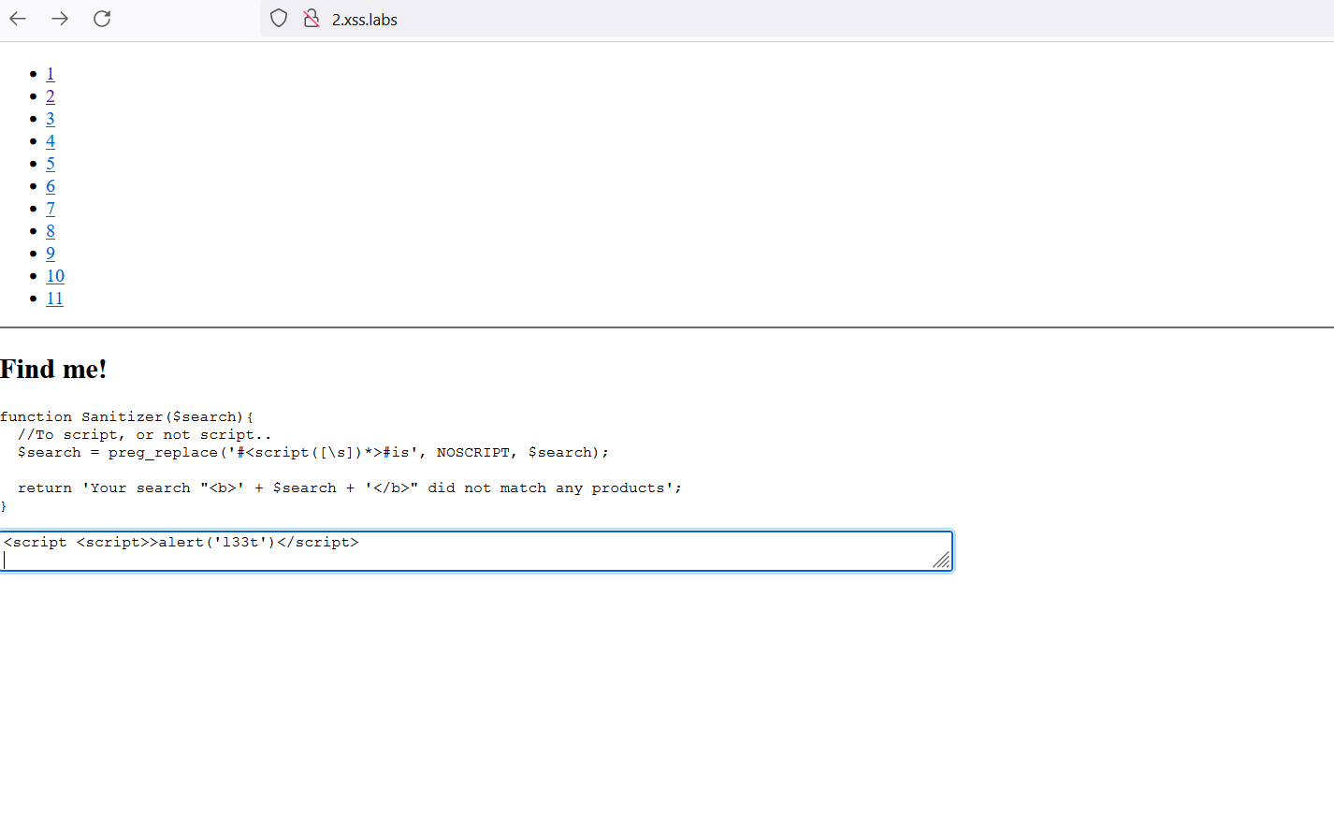Open the tracking protection shield
Image resolution: width=1334 pixels, height=815 pixels.
coord(279,19)
